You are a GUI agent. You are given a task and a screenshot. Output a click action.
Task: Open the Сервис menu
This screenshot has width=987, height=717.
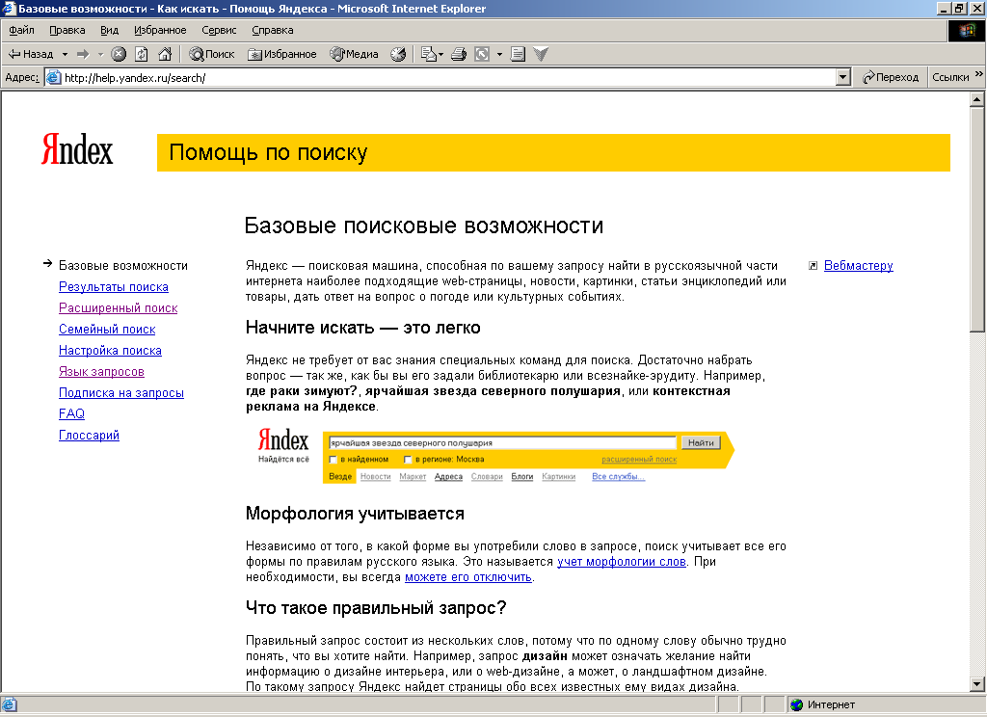(219, 30)
